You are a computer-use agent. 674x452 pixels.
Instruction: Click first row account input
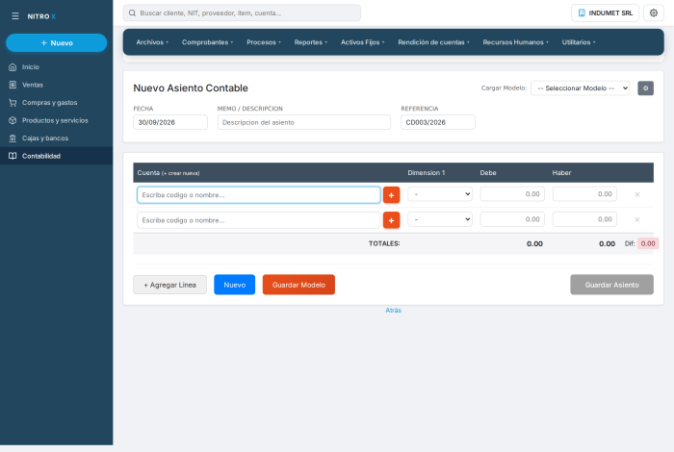tap(259, 195)
